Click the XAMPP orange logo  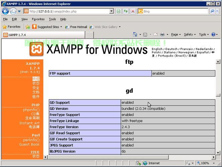tap(36, 49)
